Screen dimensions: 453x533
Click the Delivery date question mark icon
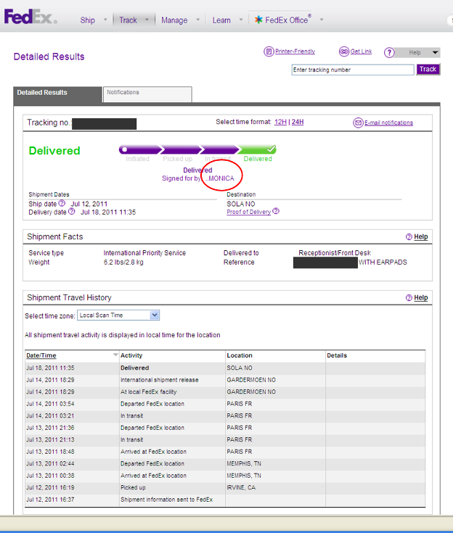pyautogui.click(x=71, y=212)
